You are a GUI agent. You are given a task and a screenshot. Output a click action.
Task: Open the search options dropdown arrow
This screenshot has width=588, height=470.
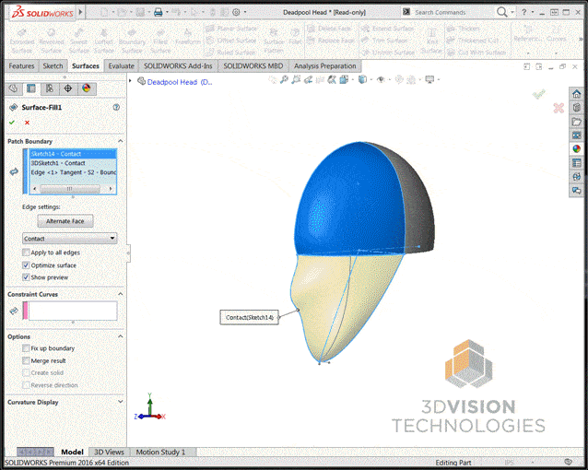pyautogui.click(x=512, y=12)
